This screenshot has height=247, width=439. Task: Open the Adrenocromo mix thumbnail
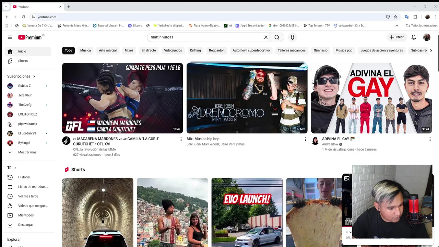tap(247, 98)
